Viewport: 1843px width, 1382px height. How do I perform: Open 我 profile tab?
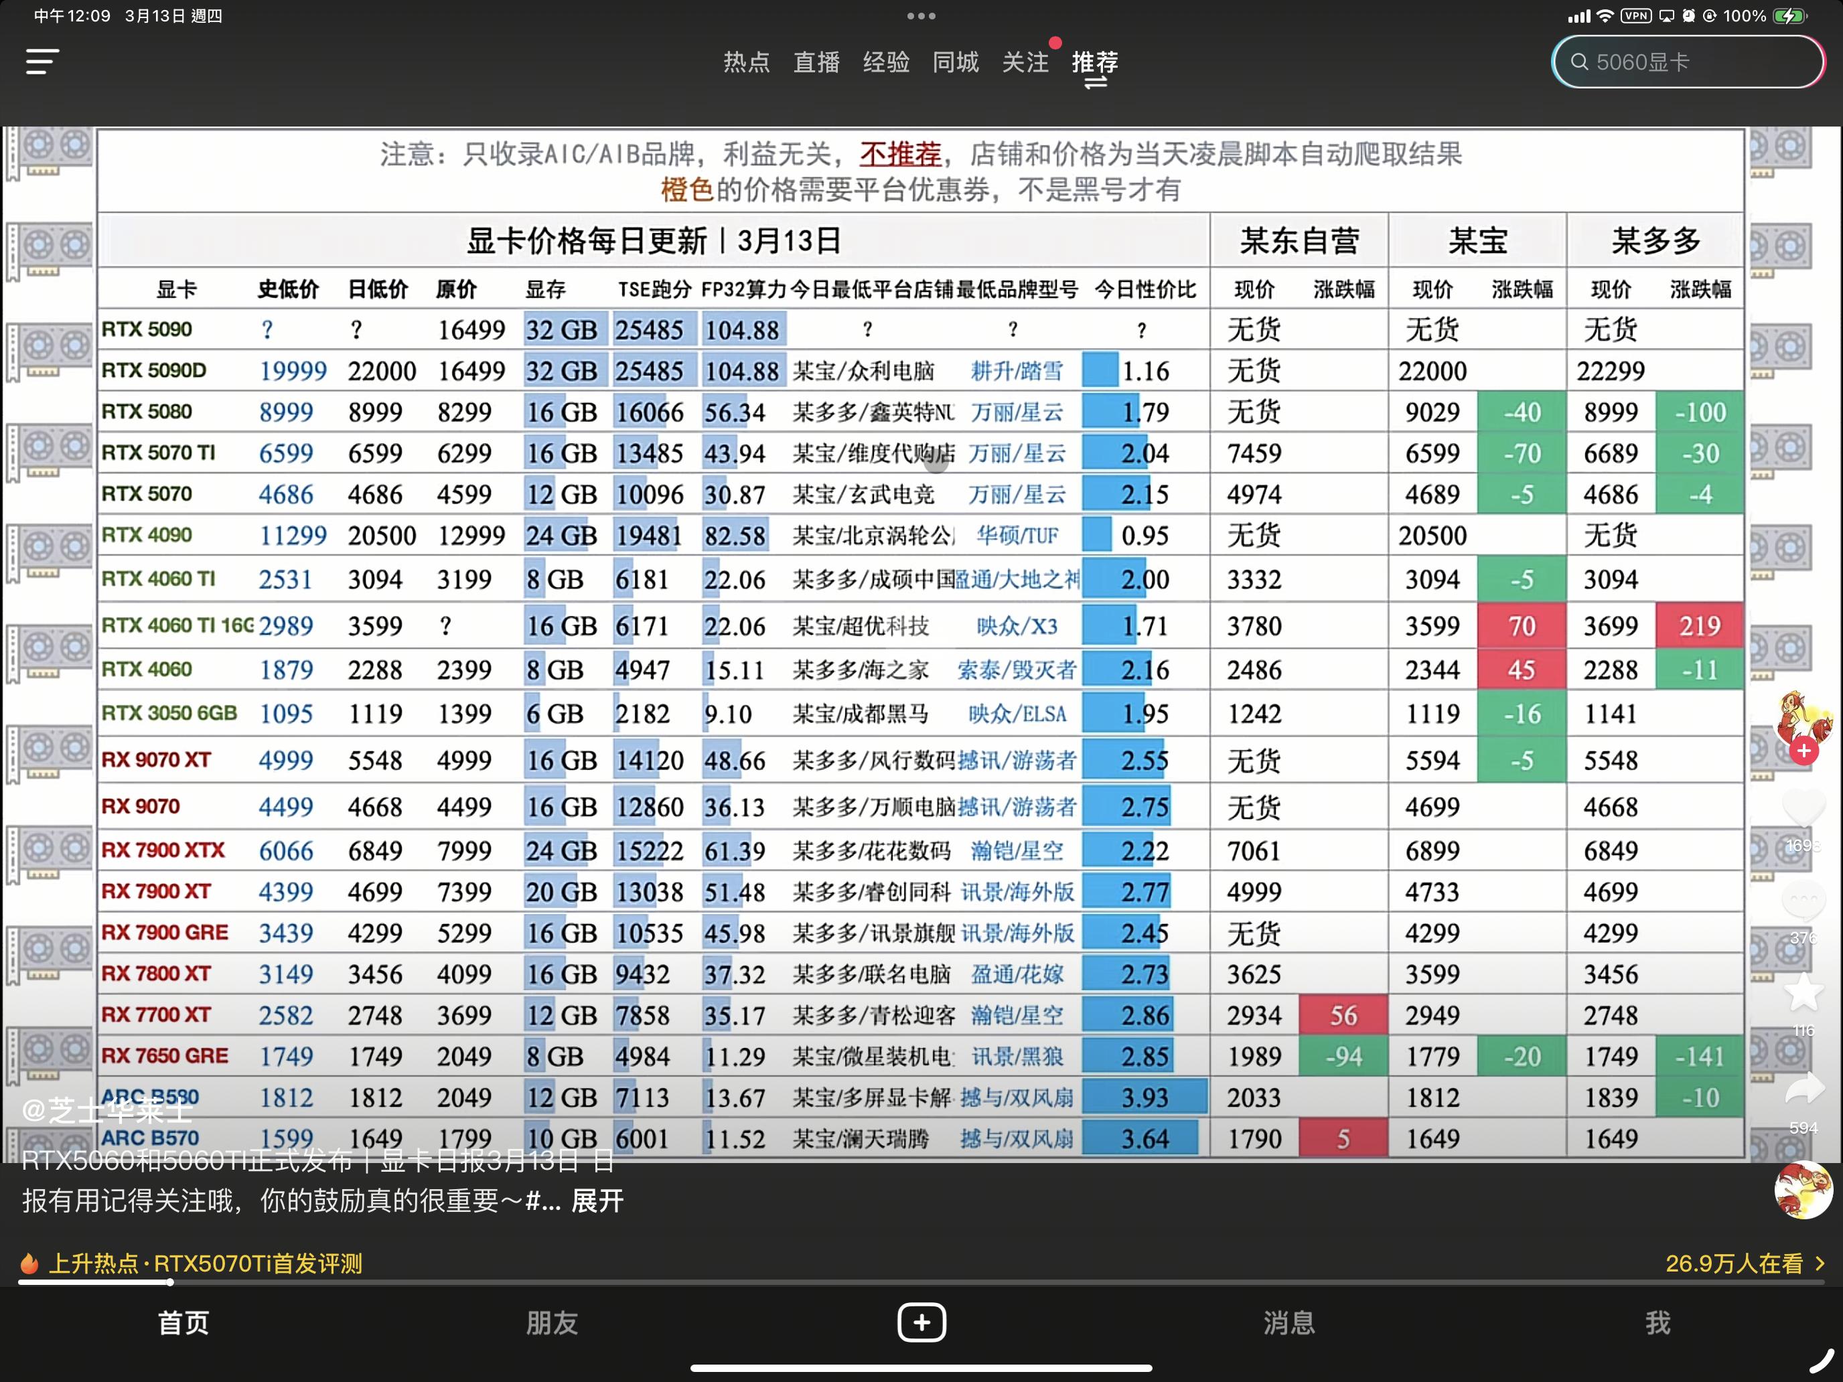(1658, 1323)
